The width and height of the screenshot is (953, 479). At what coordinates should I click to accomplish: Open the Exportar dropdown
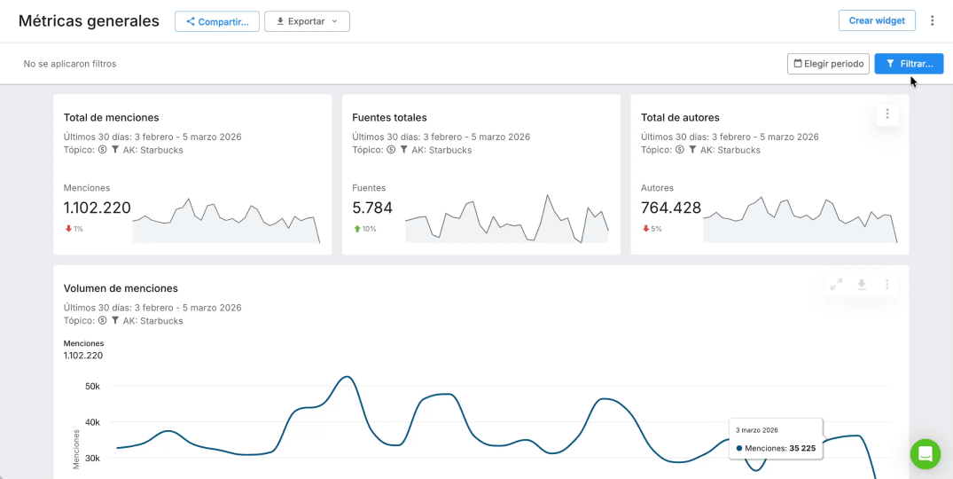tap(307, 21)
